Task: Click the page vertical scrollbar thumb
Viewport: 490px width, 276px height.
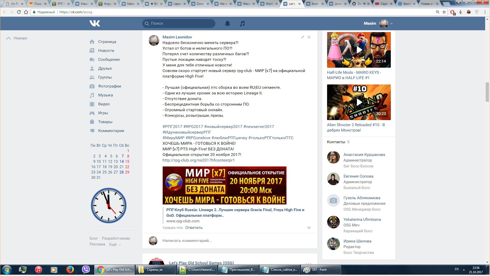Action: coord(487,92)
